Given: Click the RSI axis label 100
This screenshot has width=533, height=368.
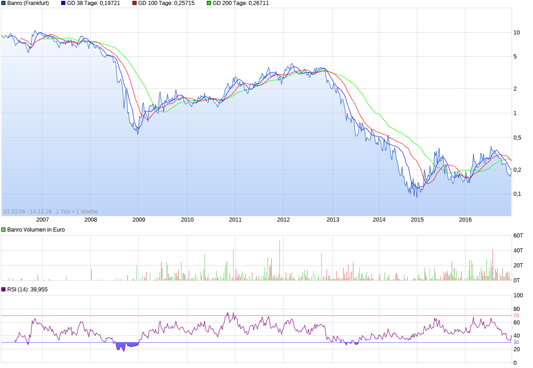Looking at the screenshot, I should (518, 295).
